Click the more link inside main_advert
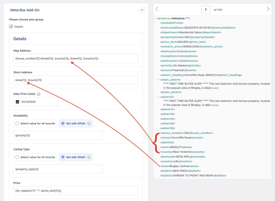The width and height of the screenshot is (275, 201). coord(214,88)
